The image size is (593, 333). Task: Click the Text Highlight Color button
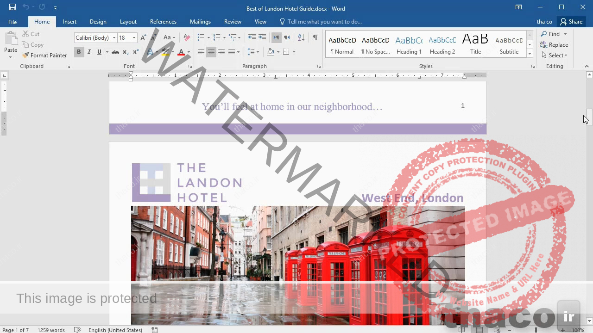tap(165, 52)
